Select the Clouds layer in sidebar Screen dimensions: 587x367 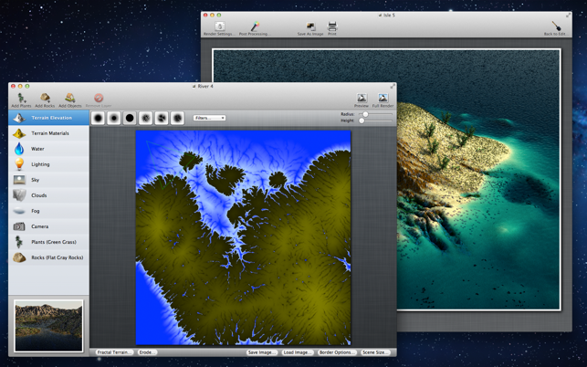pyautogui.click(x=48, y=195)
